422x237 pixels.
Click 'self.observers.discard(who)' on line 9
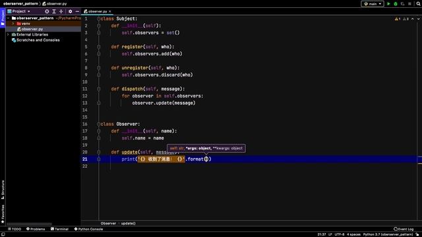click(157, 75)
